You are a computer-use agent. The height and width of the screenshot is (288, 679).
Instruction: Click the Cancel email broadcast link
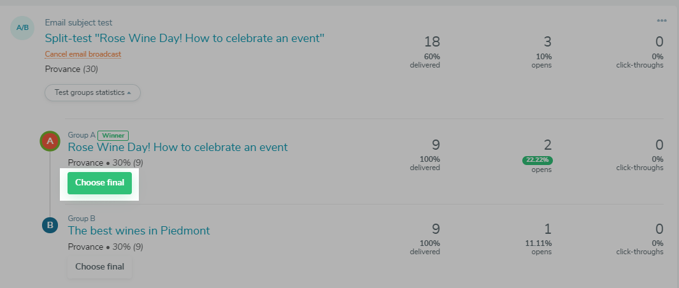point(83,54)
